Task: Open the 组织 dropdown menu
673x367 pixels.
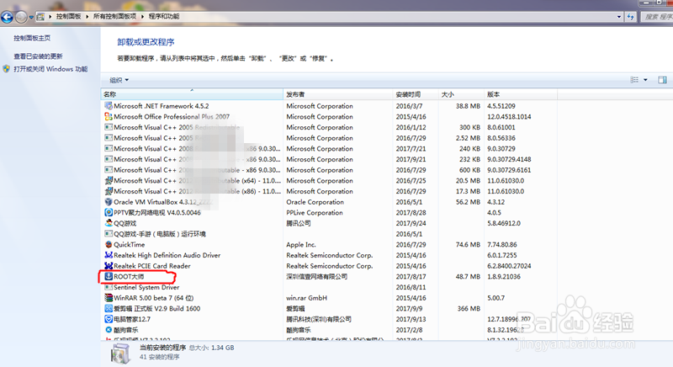Action: click(119, 80)
